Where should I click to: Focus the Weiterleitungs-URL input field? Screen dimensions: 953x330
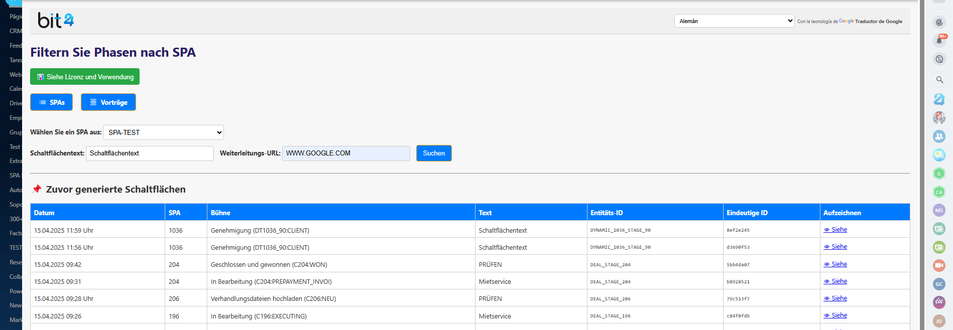click(346, 153)
